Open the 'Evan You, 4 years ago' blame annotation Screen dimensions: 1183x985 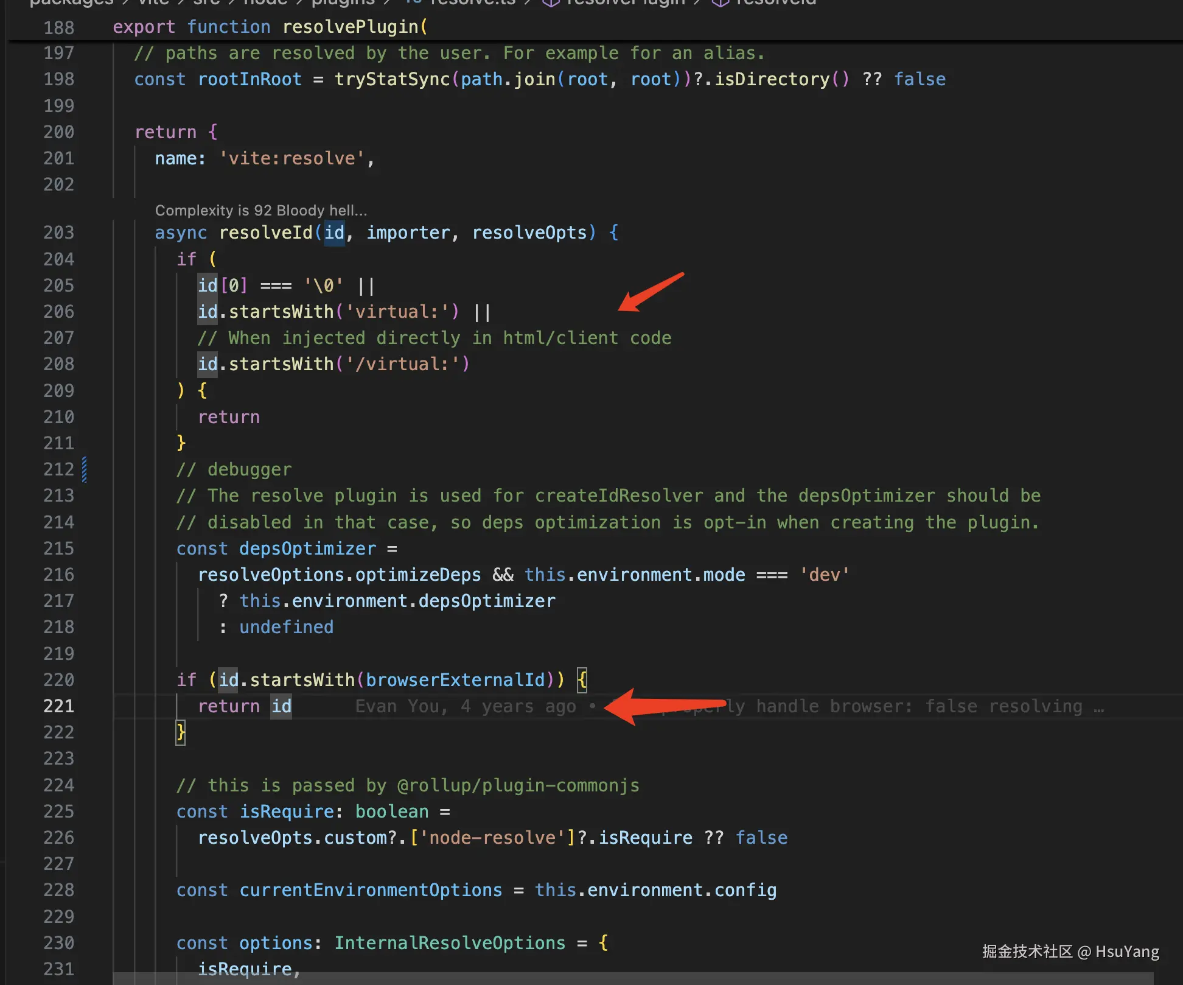466,706
